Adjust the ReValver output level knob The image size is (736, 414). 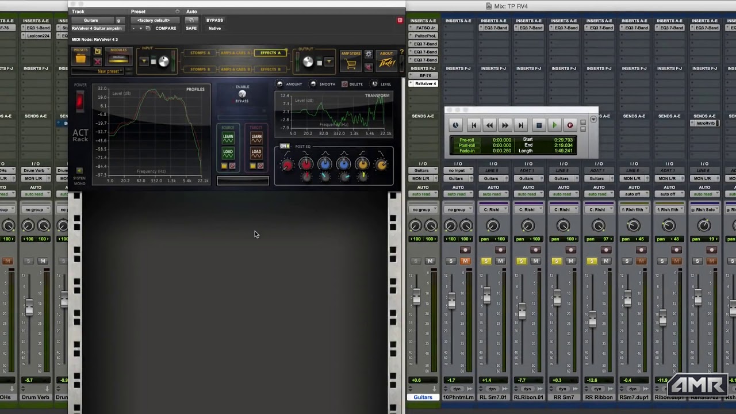point(308,62)
